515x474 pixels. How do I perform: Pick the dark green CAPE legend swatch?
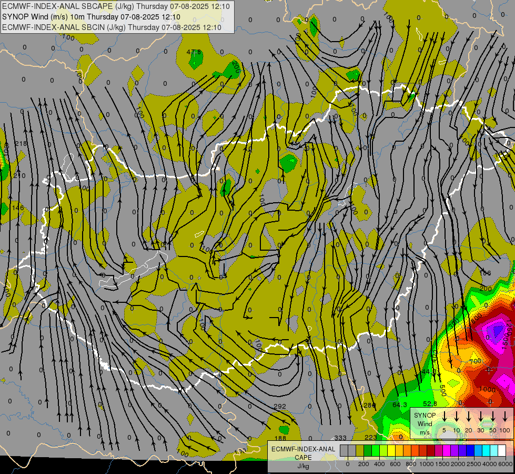click(368, 450)
